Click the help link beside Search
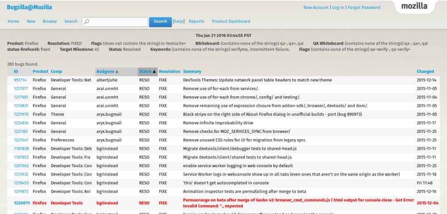447x214 pixels. tap(179, 21)
